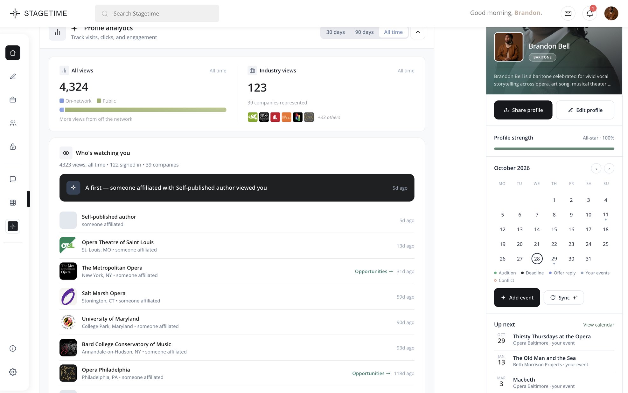Go to next month in calendar
The width and height of the screenshot is (628, 393).
point(609,168)
